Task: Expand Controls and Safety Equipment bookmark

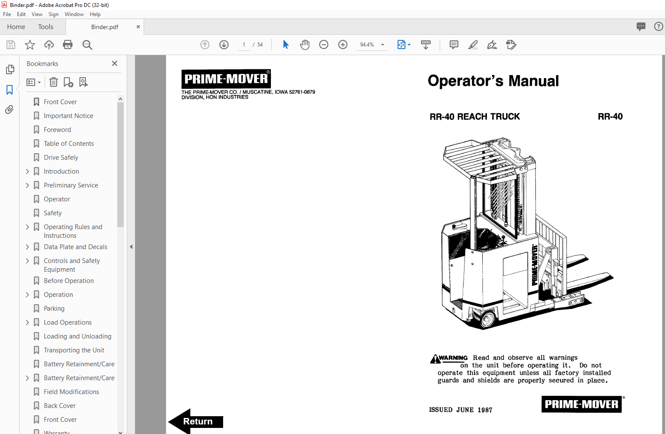Action: click(x=27, y=261)
